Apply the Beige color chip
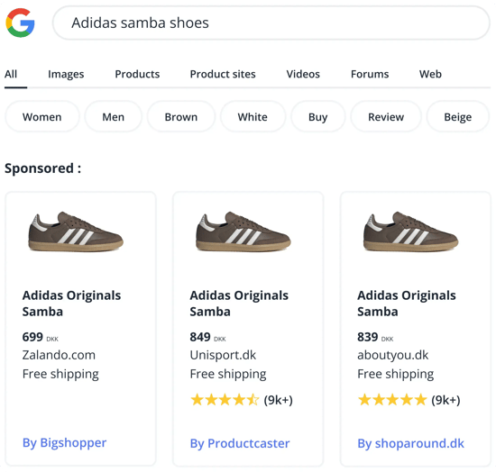Viewport: 496px width, 472px height. 458,117
